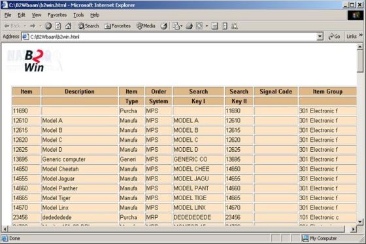This screenshot has width=366, height=244.
Task: Click the Messenger icon in the toolbar
Action: (x=235, y=26)
